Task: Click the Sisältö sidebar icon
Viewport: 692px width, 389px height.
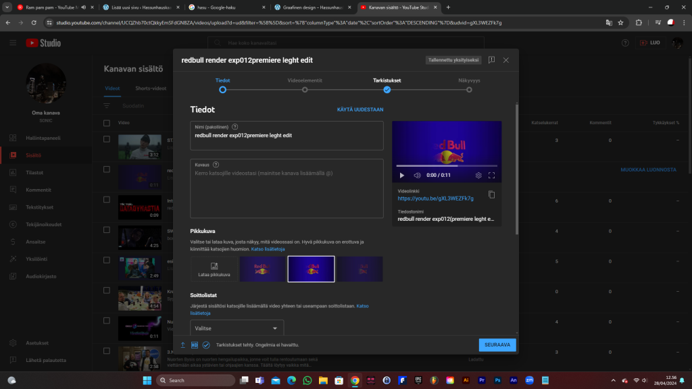Action: (13, 155)
